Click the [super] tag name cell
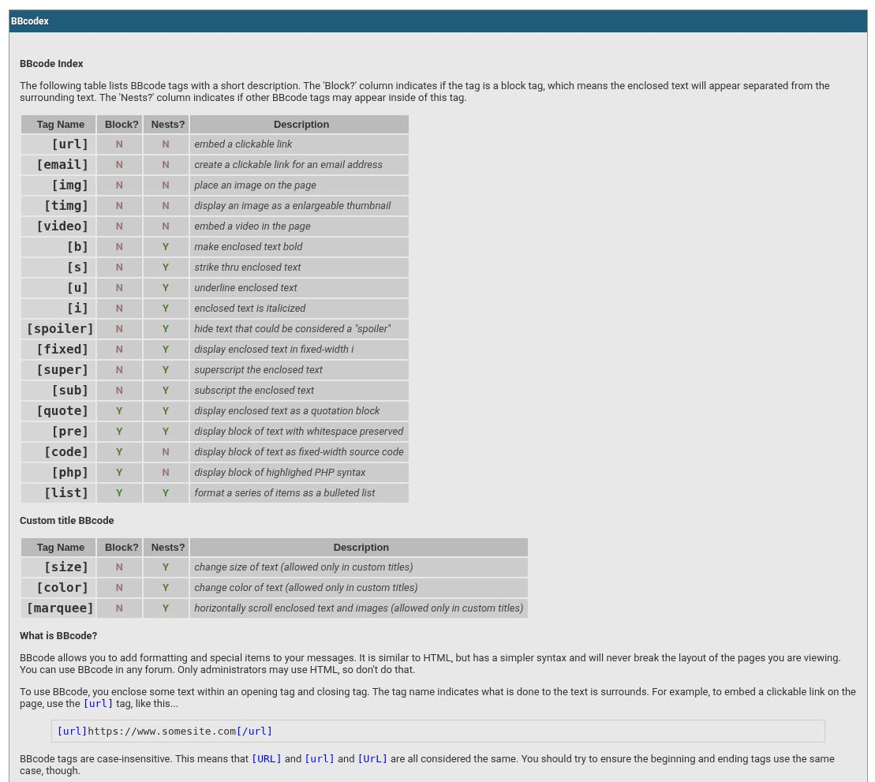875x782 pixels. coord(58,370)
